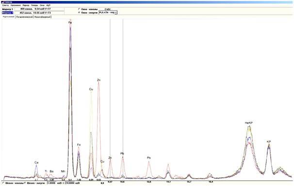Click the 7.05 energy axis value
The image size is (294, 186).
coord(79,180)
